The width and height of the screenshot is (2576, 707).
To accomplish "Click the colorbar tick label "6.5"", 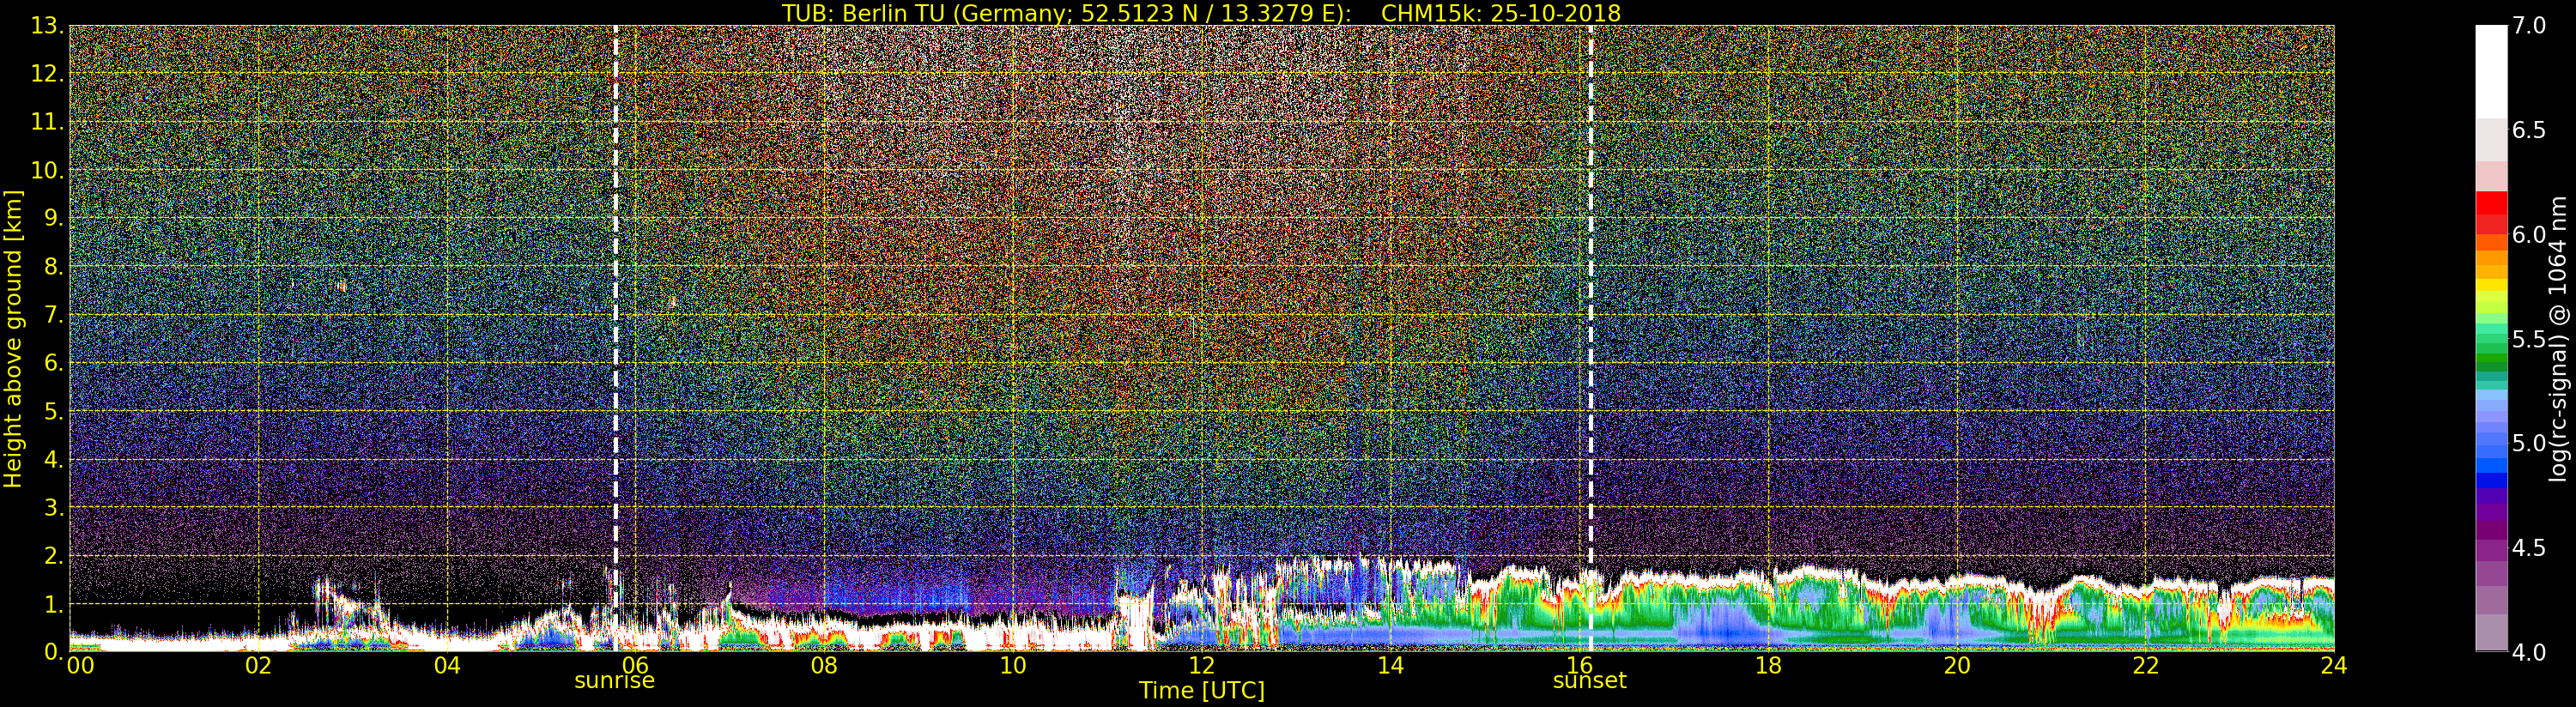I will tap(2529, 130).
